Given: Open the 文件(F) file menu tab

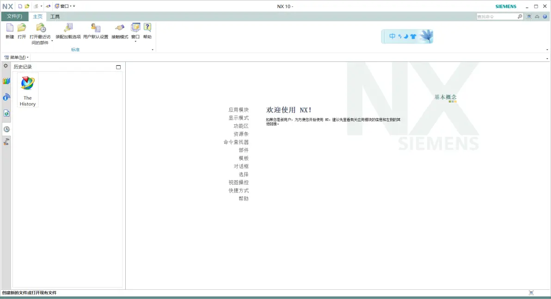Looking at the screenshot, I should (x=14, y=17).
